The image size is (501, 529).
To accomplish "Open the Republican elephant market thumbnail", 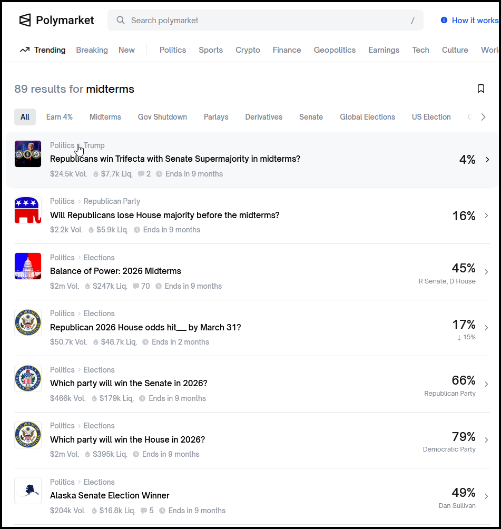I will point(28,210).
